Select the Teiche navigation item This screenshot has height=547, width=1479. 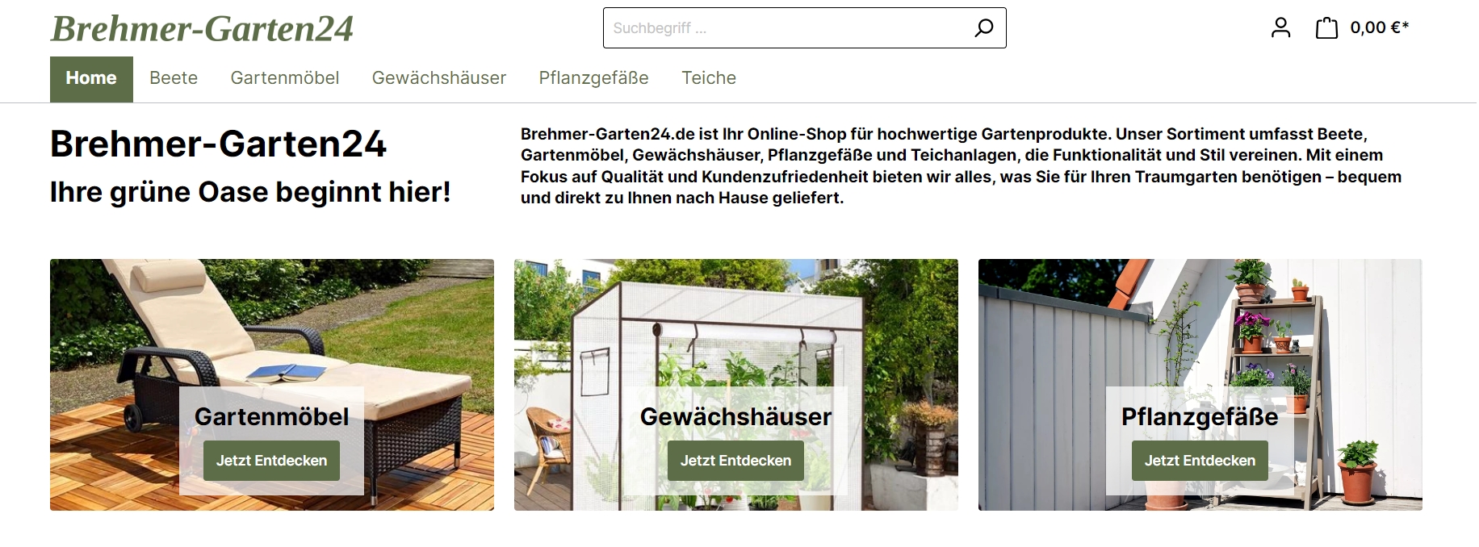[709, 78]
